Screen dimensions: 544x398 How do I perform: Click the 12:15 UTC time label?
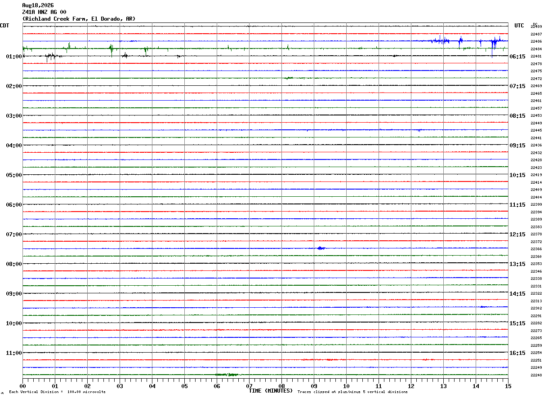pyautogui.click(x=517, y=234)
